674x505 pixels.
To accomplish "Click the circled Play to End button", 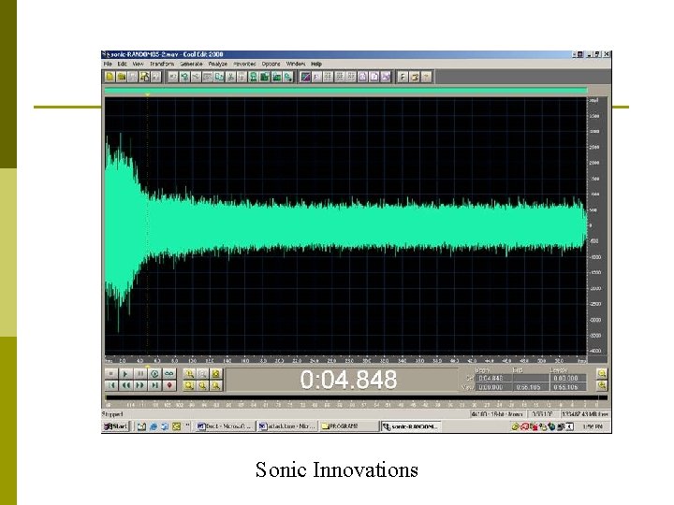I will coord(154,374).
